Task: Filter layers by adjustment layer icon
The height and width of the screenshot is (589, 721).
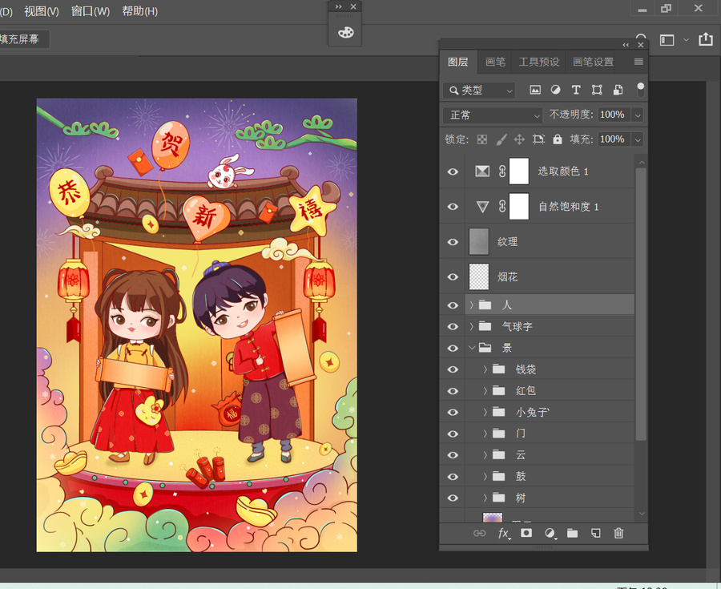Action: point(555,90)
